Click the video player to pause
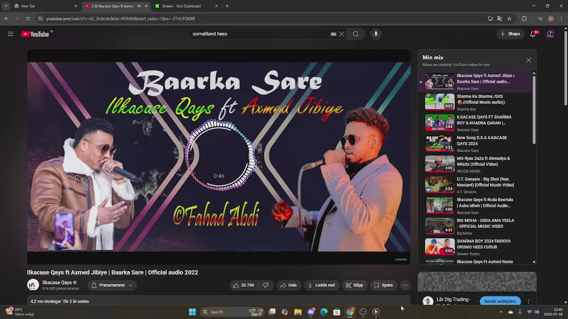The image size is (568, 319). [x=219, y=157]
